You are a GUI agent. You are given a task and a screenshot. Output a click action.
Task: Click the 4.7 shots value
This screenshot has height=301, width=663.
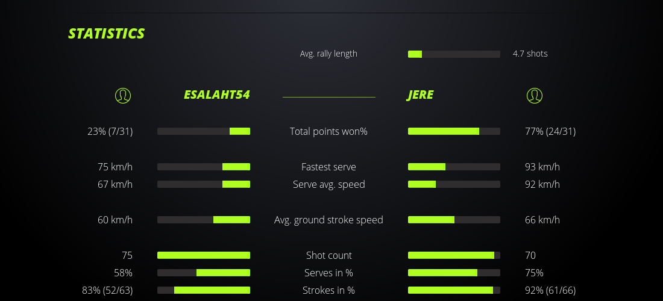(x=530, y=54)
